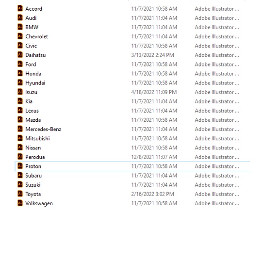
Task: Click the Isuzu Illustrator file icon
Action: point(20,92)
